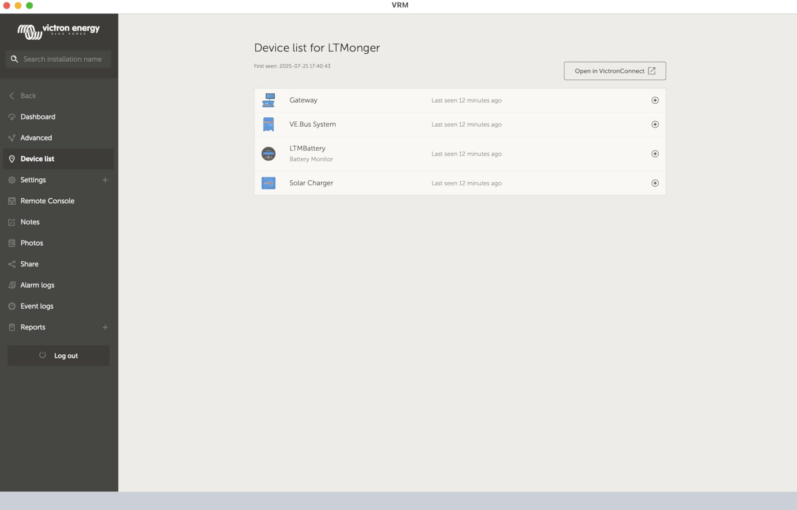Click the Gateway device name
797x510 pixels.
pyautogui.click(x=304, y=100)
